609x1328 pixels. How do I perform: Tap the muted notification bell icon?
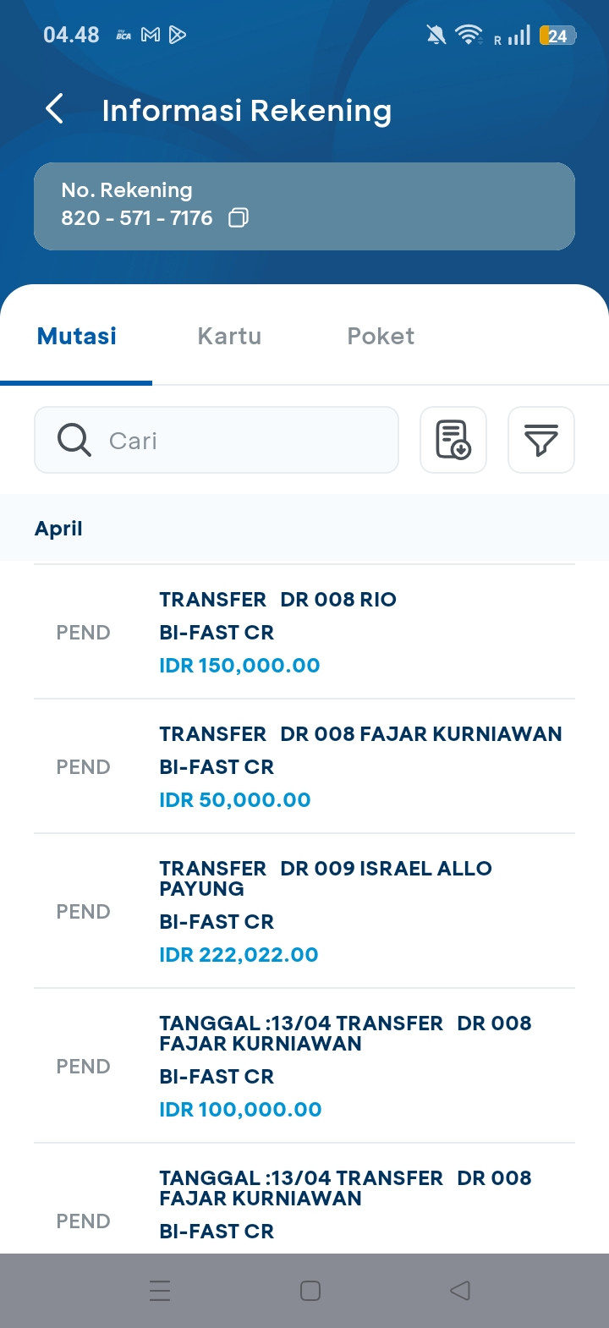pos(436,35)
